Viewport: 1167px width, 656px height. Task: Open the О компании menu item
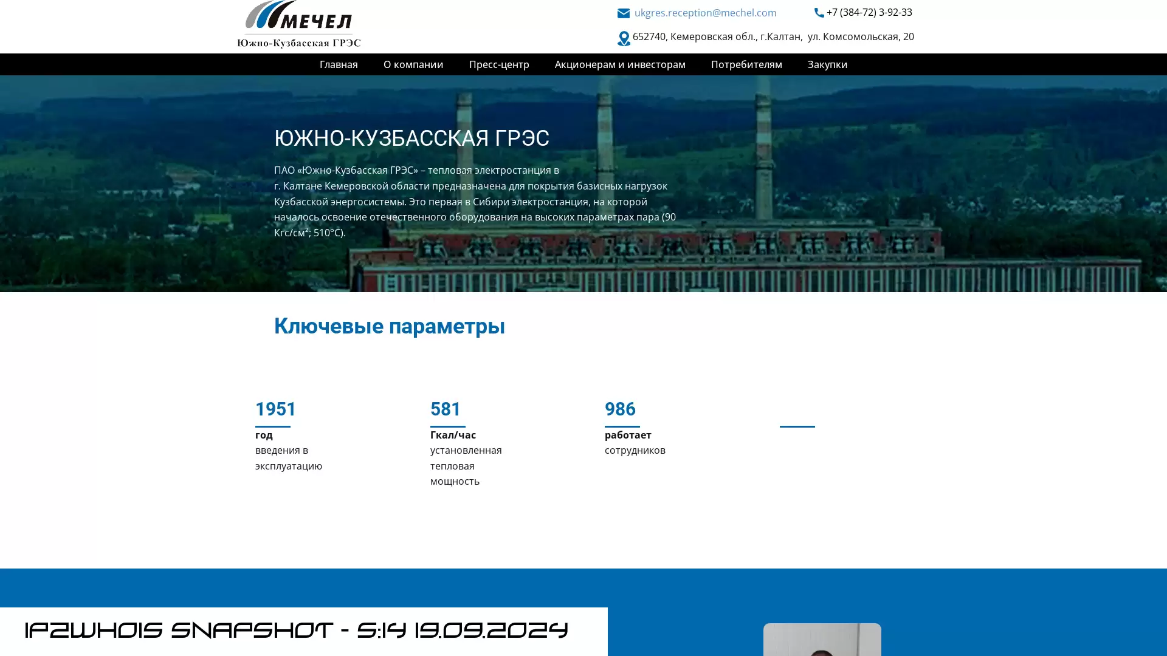click(413, 64)
